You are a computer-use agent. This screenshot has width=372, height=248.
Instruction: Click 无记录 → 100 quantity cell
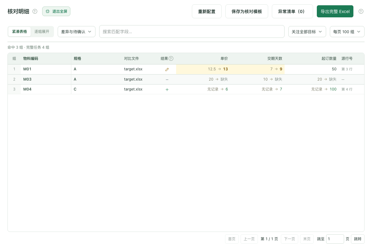point(312,89)
